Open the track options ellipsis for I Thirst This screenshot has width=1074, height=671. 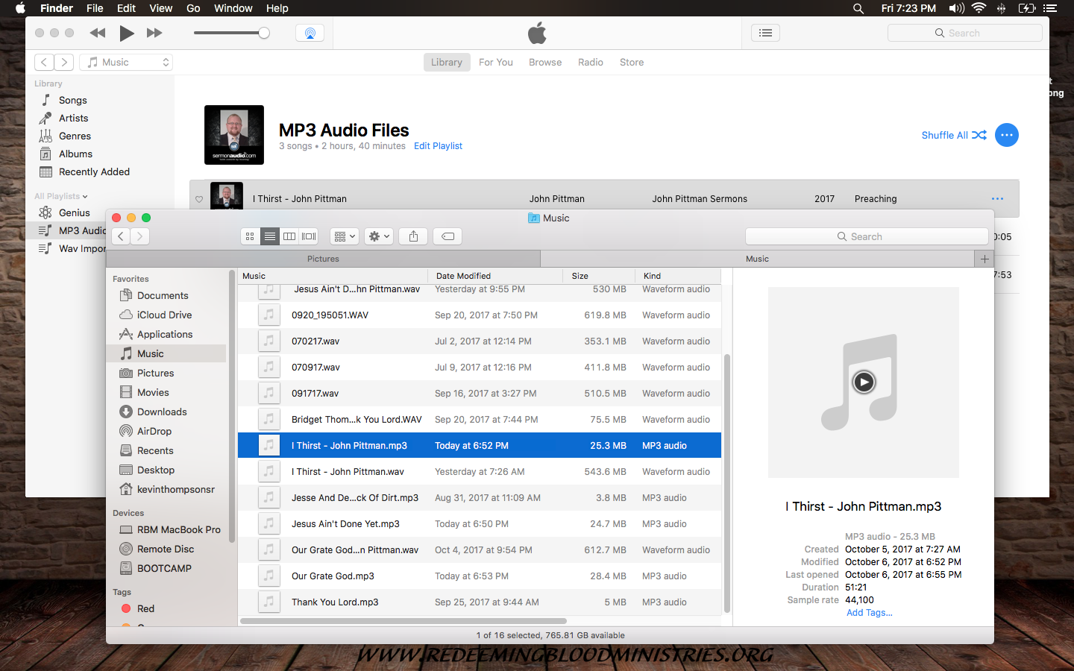[x=997, y=199]
